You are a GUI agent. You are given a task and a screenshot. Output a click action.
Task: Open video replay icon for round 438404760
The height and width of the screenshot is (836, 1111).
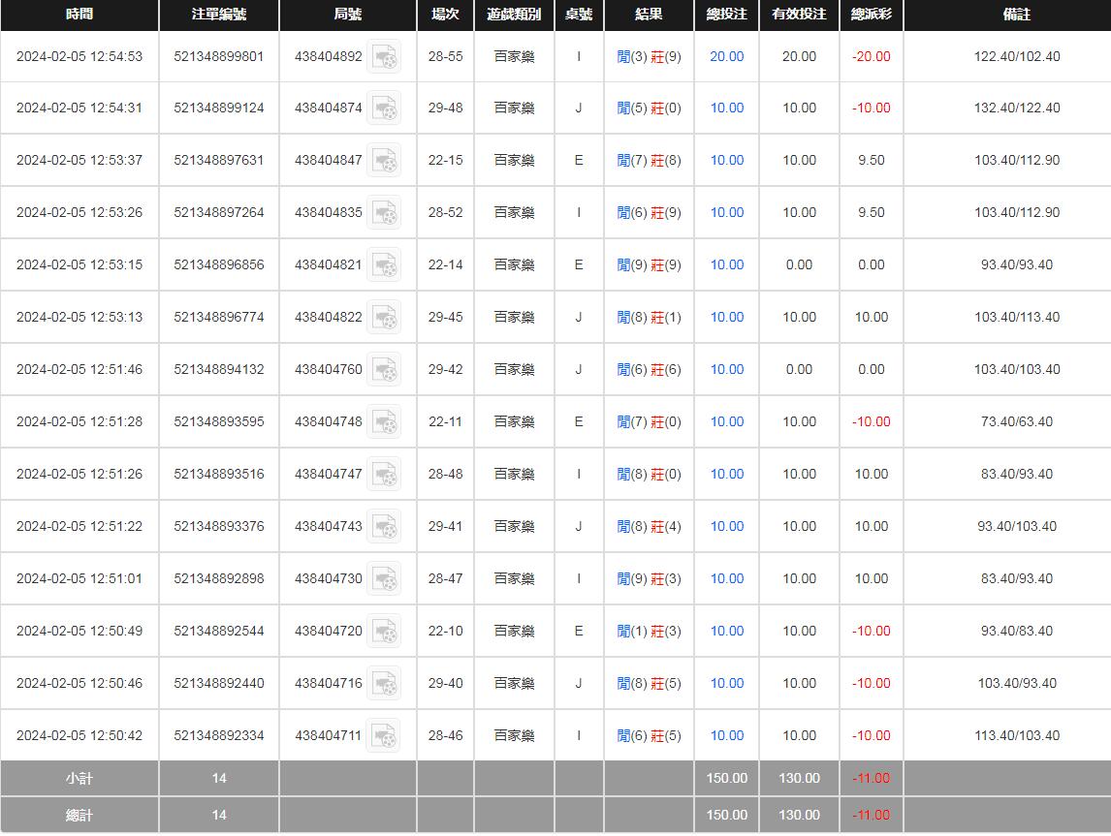click(x=384, y=369)
